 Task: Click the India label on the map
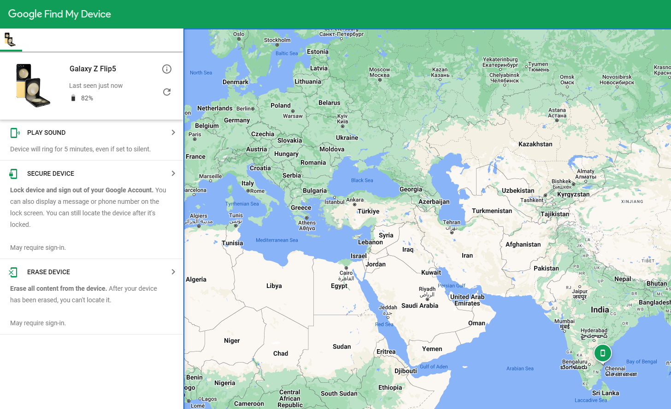pyautogui.click(x=599, y=310)
